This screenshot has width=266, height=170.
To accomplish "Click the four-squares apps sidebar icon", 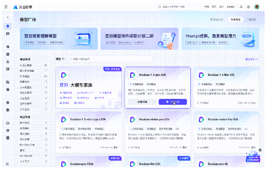I will click(x=8, y=82).
